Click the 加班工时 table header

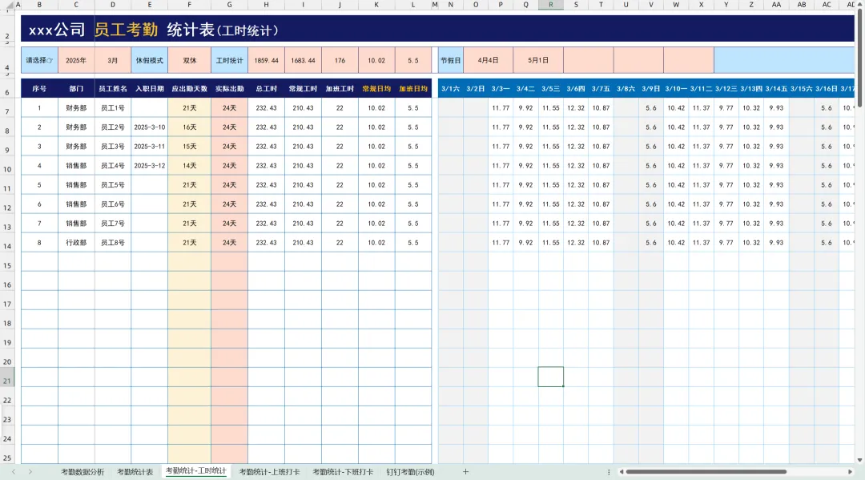[x=340, y=88]
